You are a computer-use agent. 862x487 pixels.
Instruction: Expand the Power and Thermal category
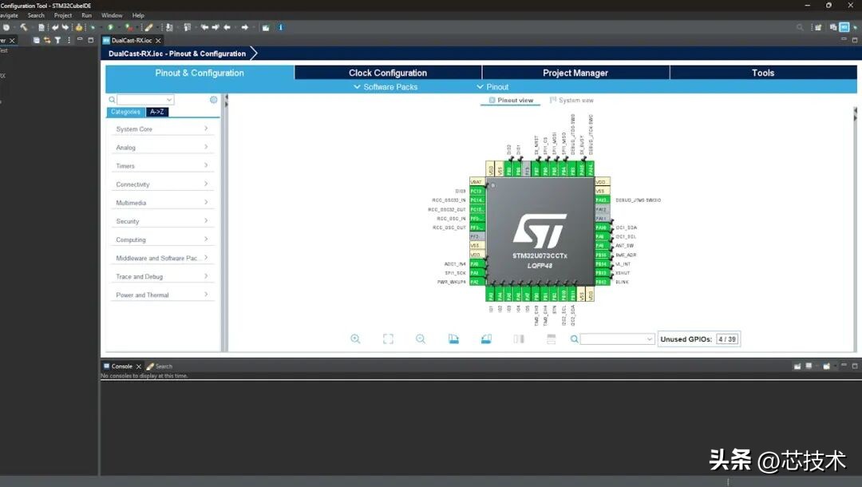[161, 295]
